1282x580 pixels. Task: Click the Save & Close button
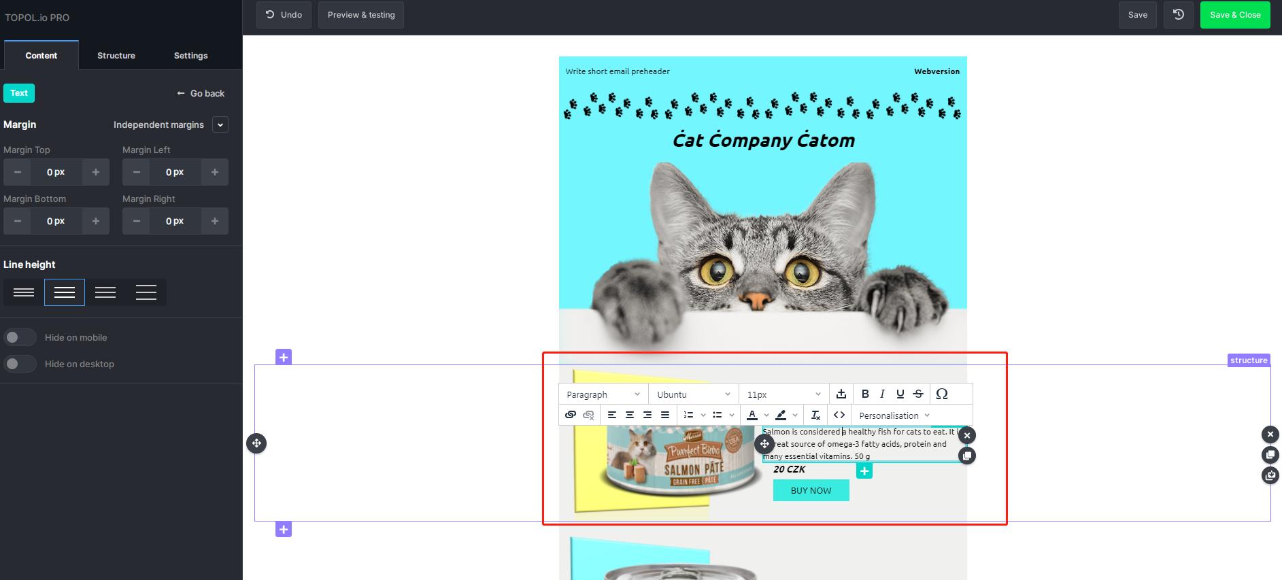pyautogui.click(x=1235, y=15)
